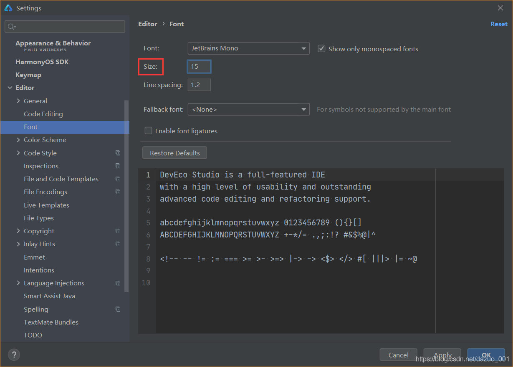Select the Font settings item

pyautogui.click(x=65, y=127)
